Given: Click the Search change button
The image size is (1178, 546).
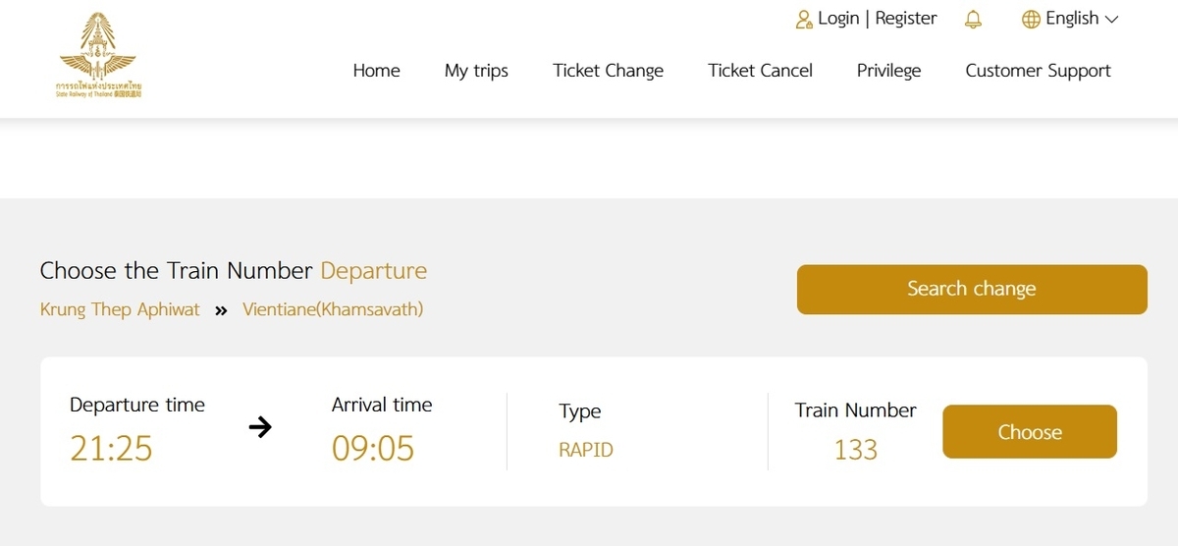Looking at the screenshot, I should pyautogui.click(x=972, y=289).
